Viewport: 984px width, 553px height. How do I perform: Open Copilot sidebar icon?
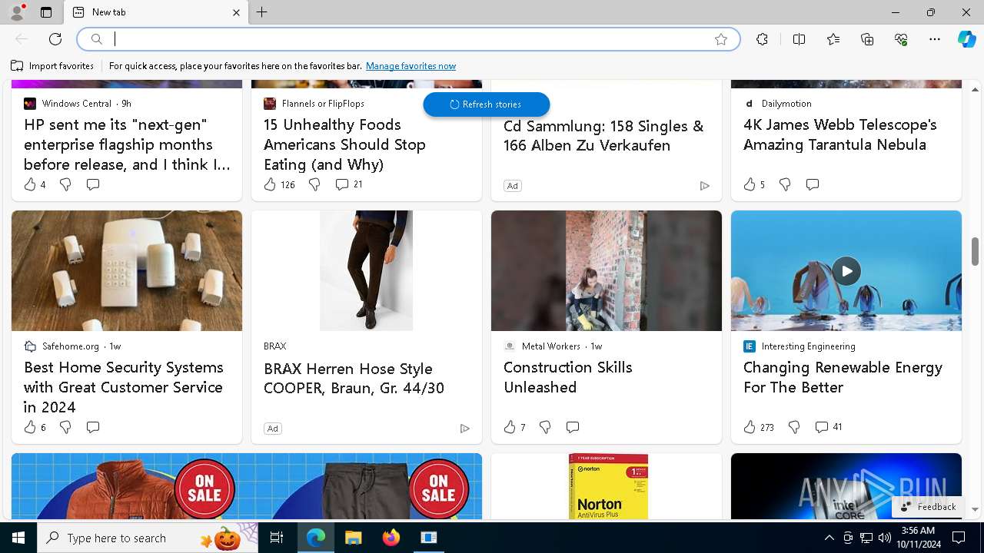(x=966, y=39)
